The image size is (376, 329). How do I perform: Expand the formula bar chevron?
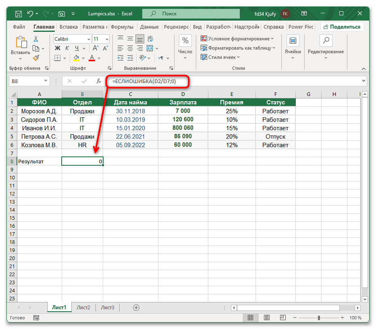point(364,81)
